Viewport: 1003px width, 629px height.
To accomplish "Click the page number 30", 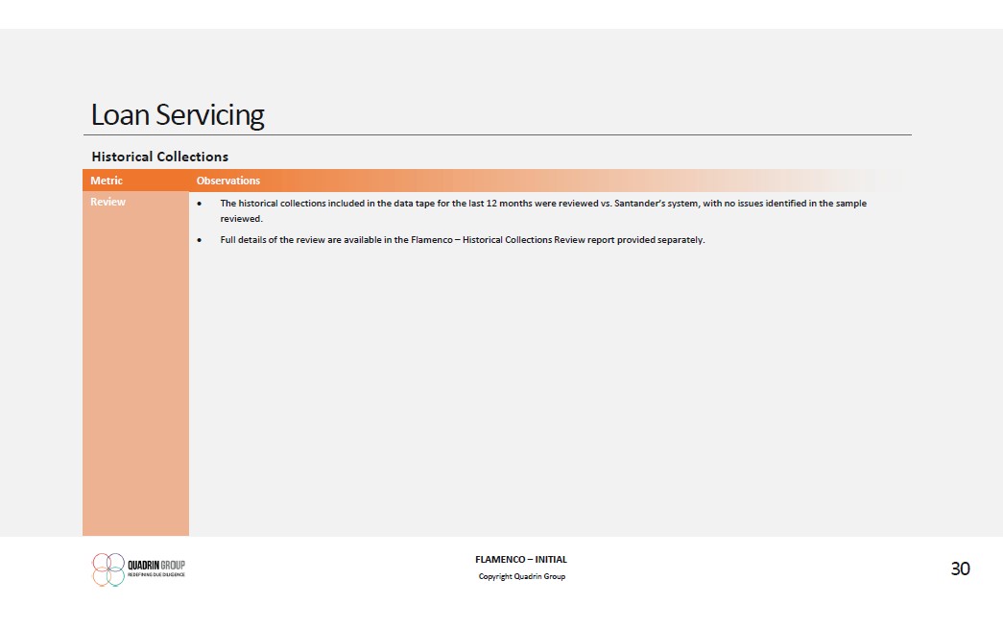I will 960,569.
